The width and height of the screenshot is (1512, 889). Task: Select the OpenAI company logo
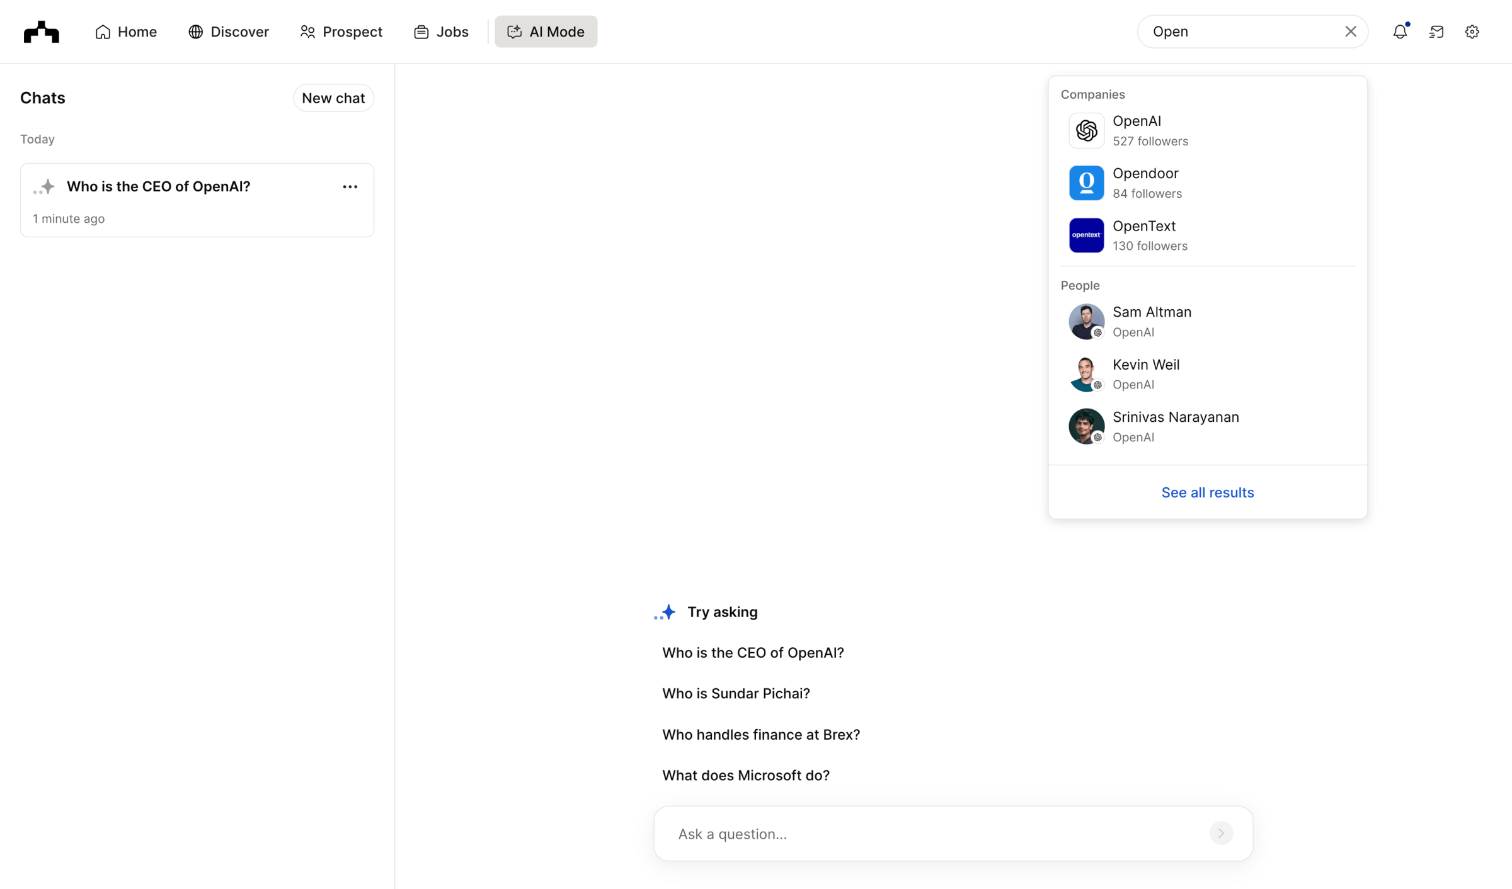click(1087, 131)
